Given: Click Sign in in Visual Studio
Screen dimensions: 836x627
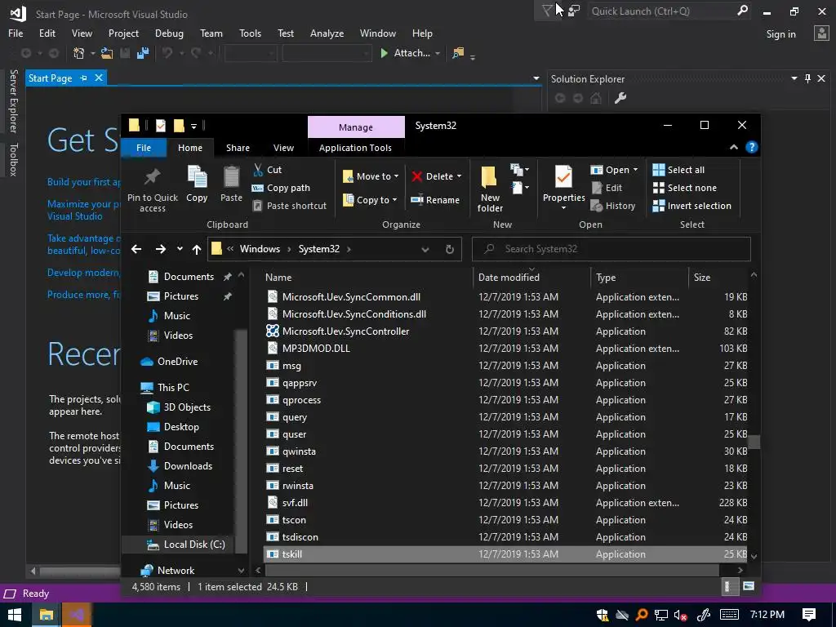Looking at the screenshot, I should pyautogui.click(x=780, y=34).
